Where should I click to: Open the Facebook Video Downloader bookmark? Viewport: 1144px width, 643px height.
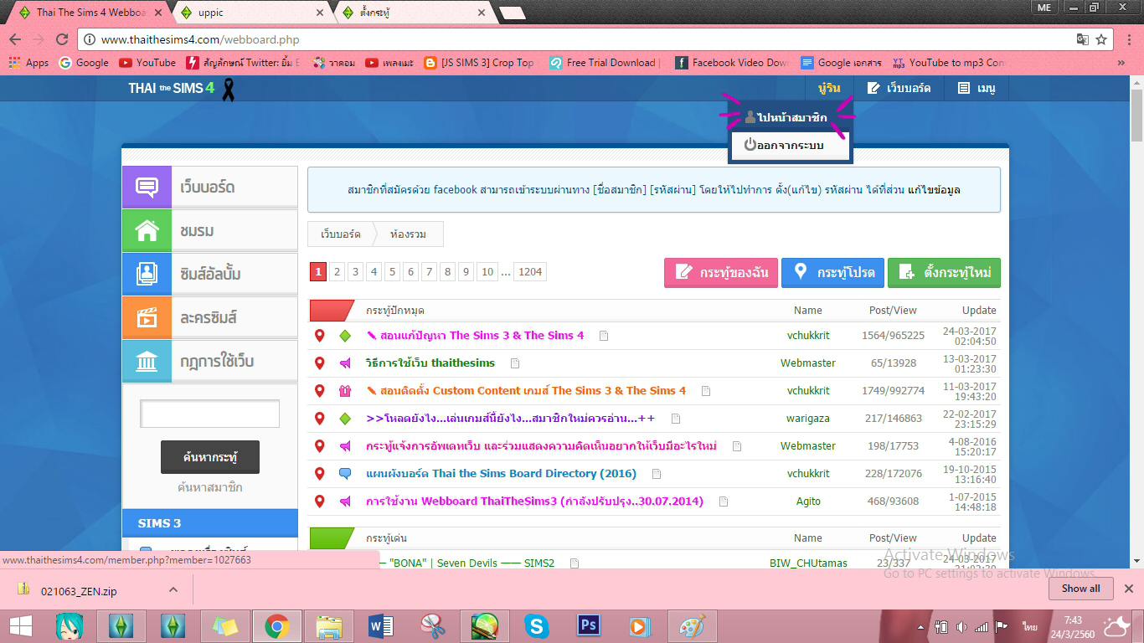coord(732,63)
